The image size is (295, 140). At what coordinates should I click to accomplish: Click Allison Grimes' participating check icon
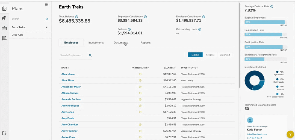click(x=140, y=93)
